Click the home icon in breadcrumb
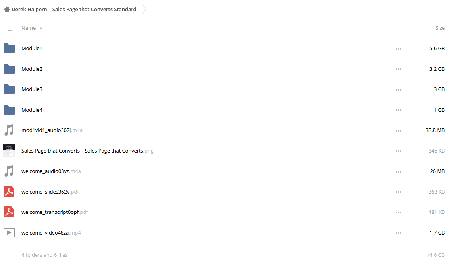Screen dimensions: 452x262 [7, 9]
